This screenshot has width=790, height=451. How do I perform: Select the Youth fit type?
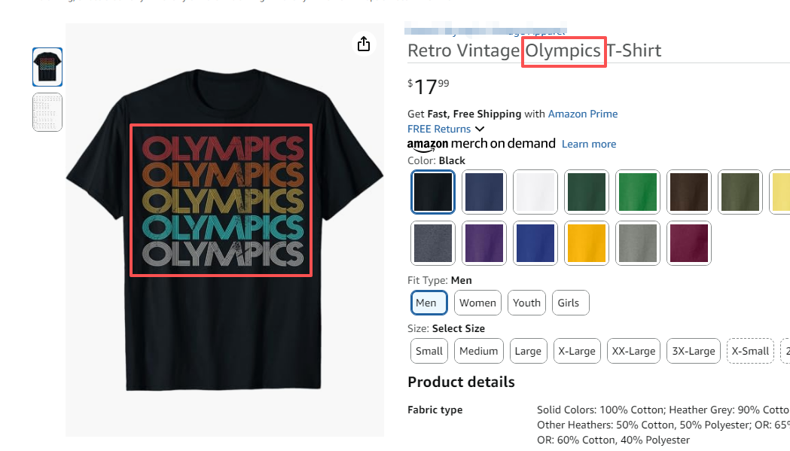point(526,303)
